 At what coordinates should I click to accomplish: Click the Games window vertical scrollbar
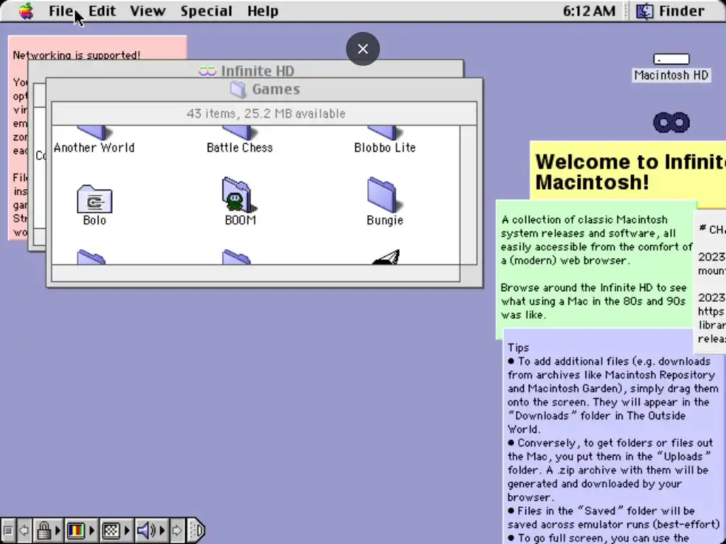[469, 195]
